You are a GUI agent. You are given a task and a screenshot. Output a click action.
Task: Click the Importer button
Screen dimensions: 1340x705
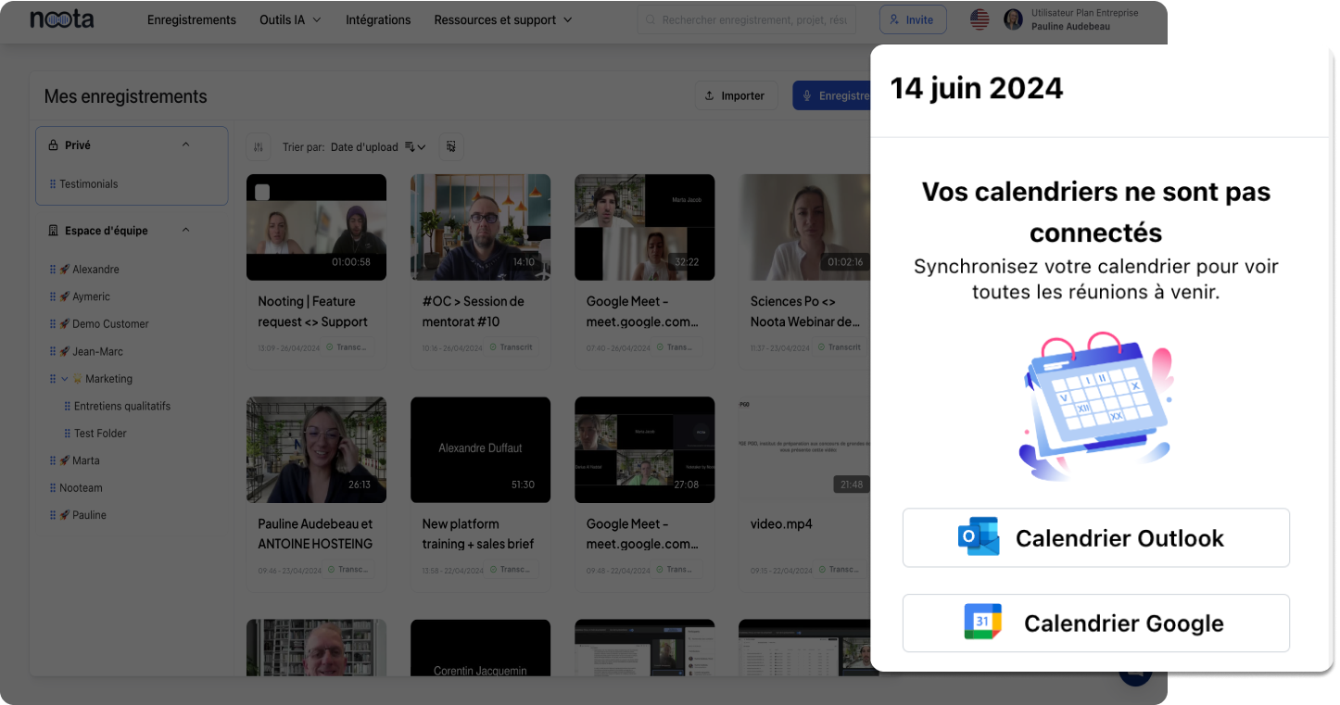[x=736, y=95]
